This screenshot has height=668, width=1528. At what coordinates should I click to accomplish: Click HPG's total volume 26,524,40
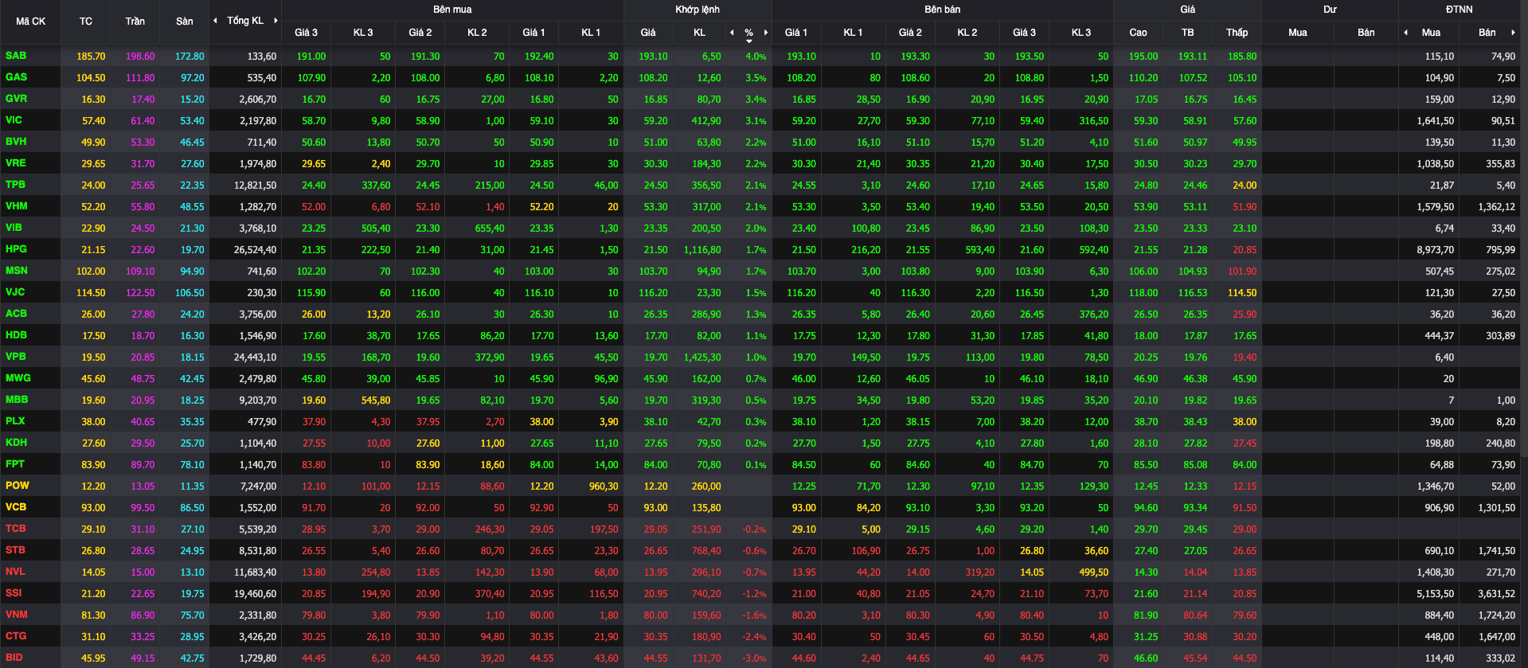(255, 250)
